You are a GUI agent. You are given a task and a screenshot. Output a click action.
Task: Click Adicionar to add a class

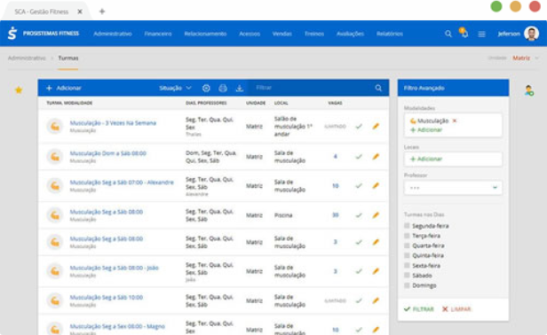(64, 88)
